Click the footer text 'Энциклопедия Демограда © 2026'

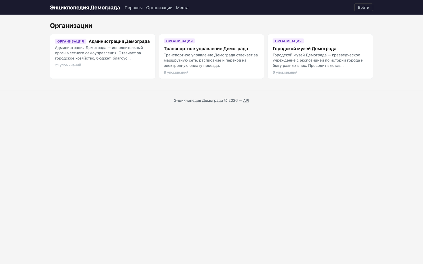[206, 100]
